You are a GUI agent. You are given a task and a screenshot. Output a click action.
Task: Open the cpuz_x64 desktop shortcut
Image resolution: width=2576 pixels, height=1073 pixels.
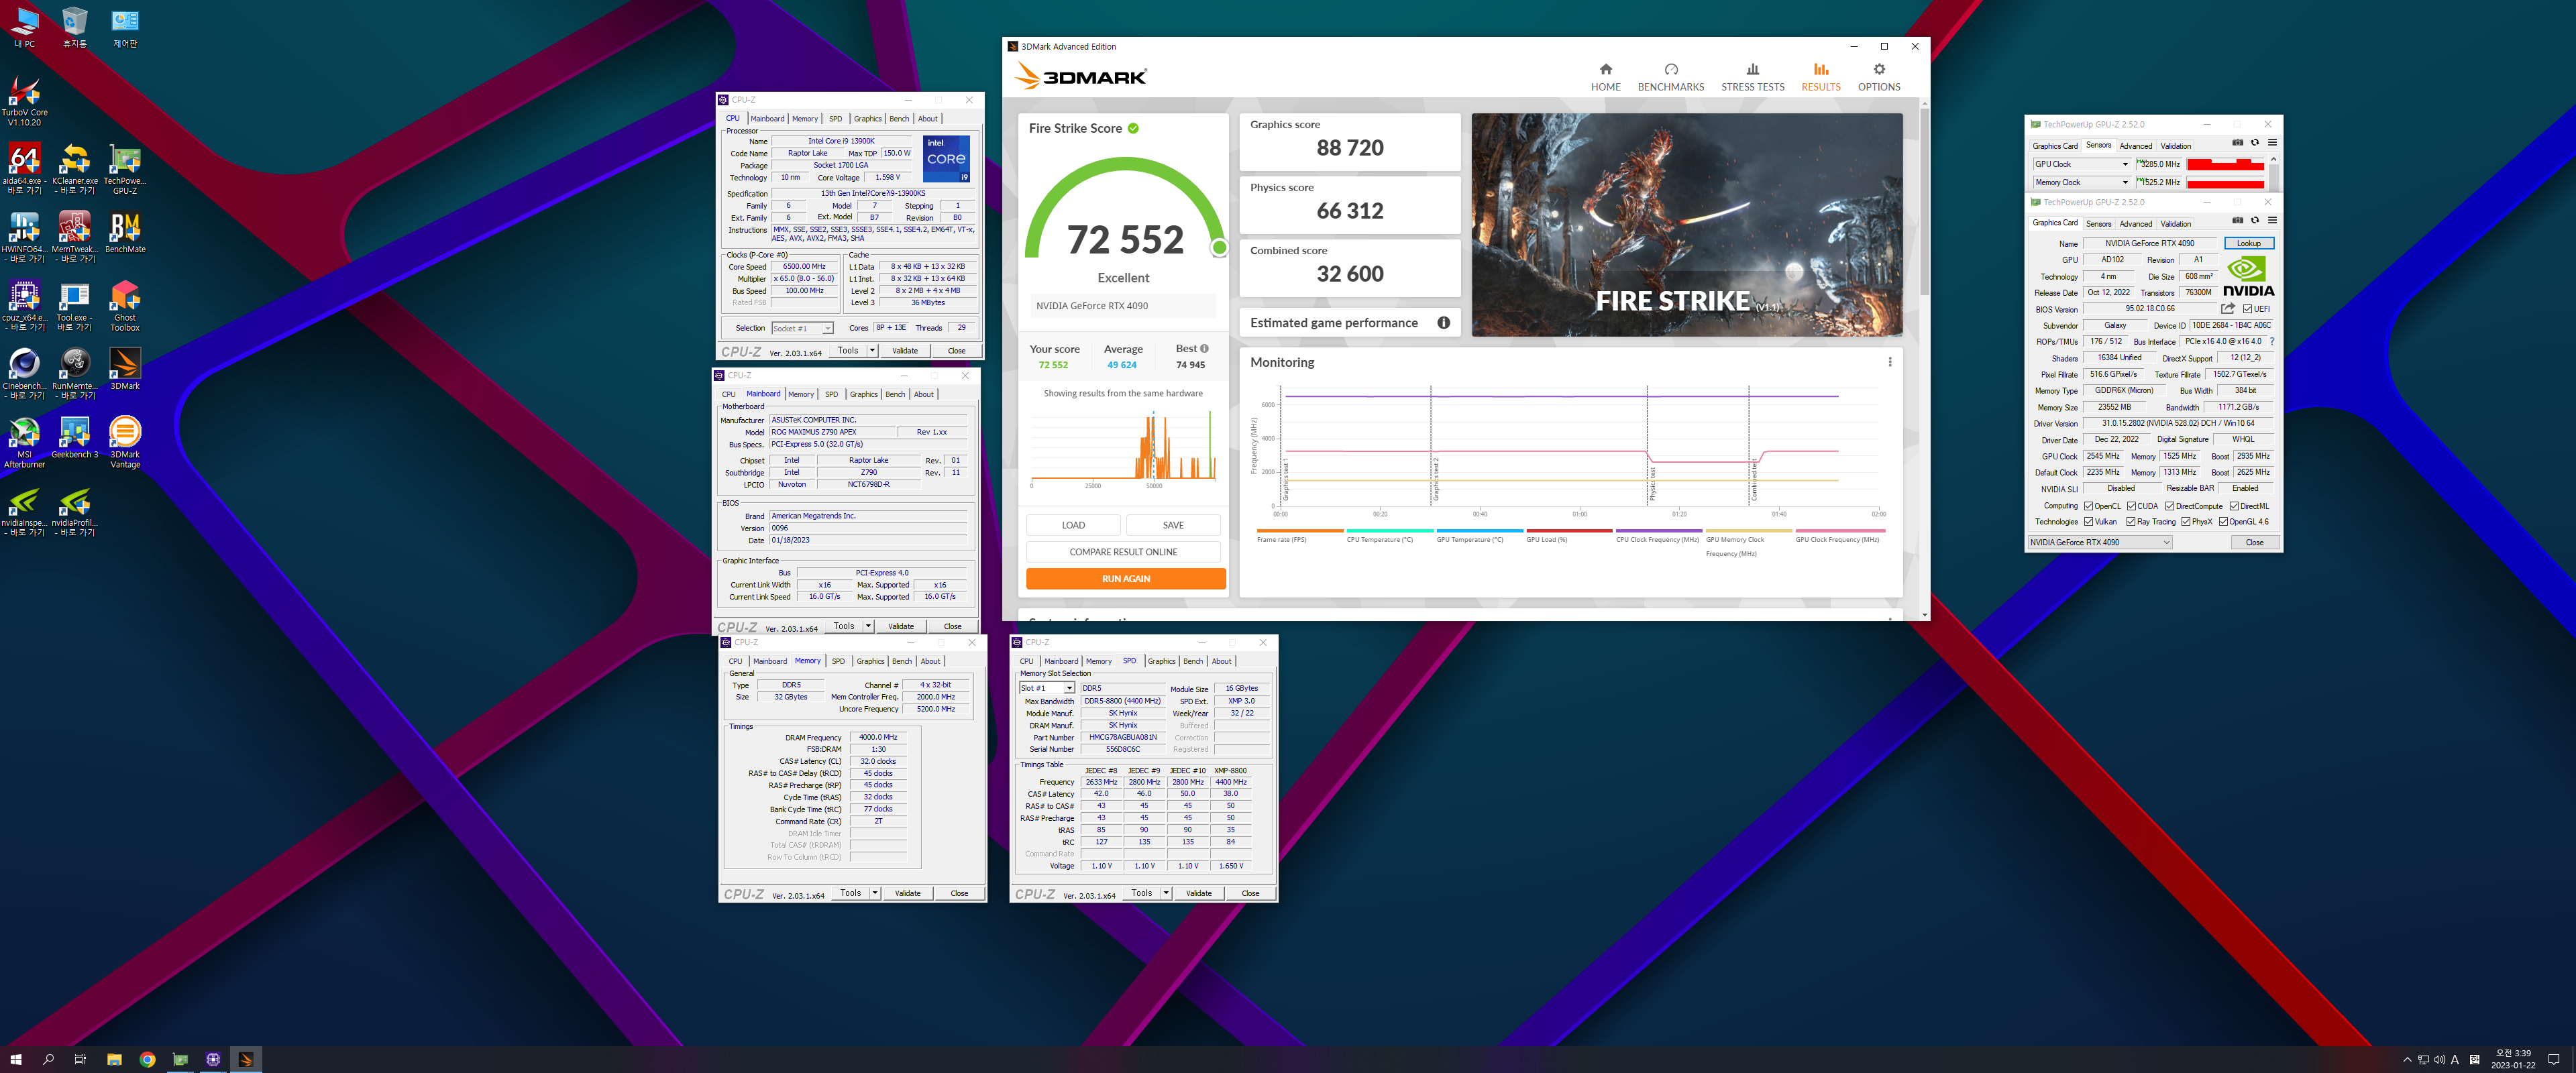tap(24, 306)
